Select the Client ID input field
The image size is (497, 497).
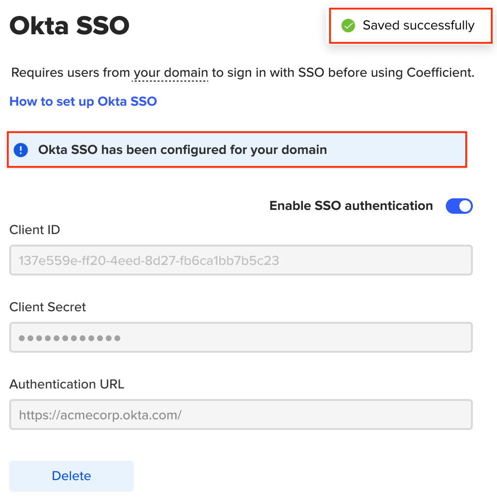[241, 260]
